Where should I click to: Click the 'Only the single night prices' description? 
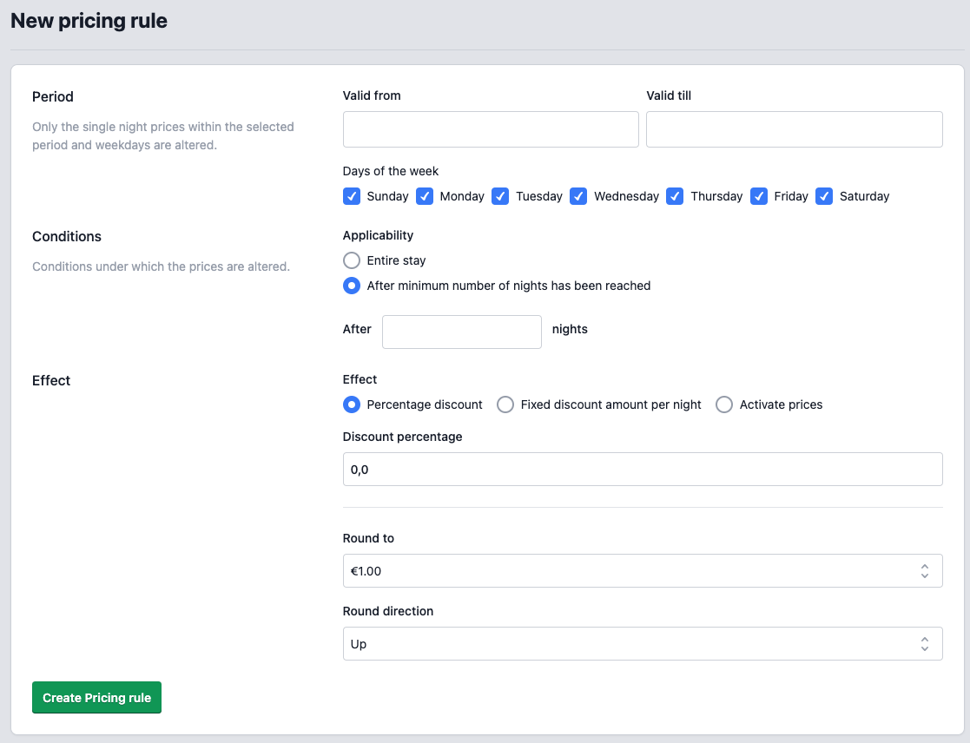[x=162, y=136]
